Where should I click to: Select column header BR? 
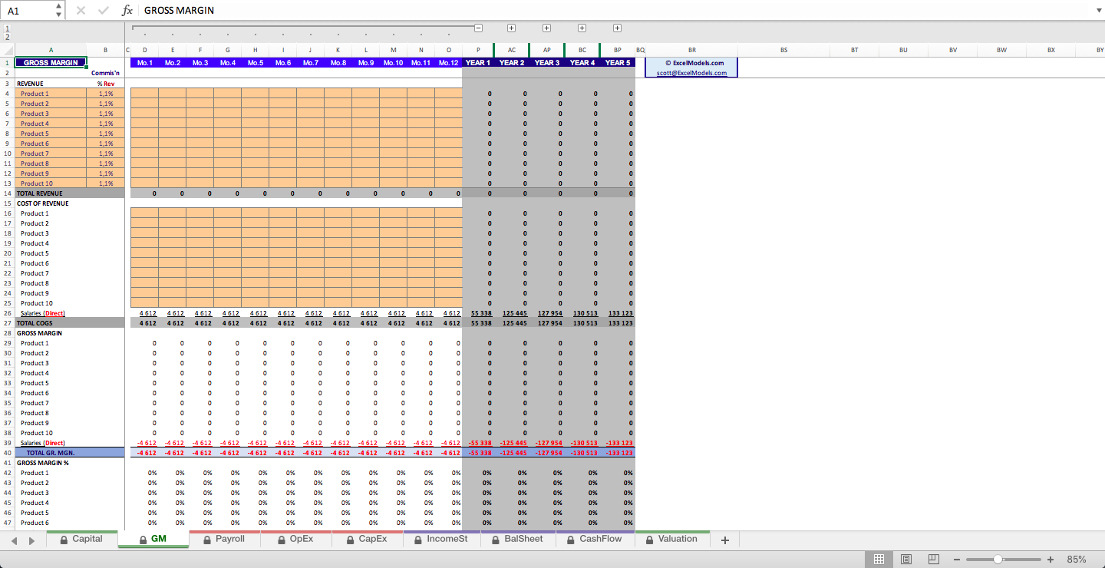tap(692, 50)
